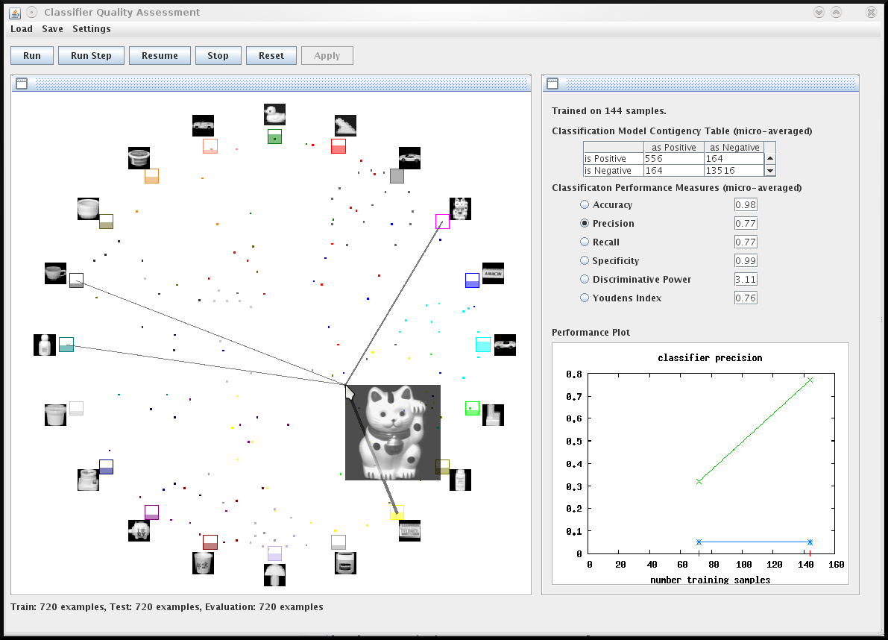This screenshot has width=888, height=640.
Task: Click the Run Step button
Action: [x=91, y=55]
